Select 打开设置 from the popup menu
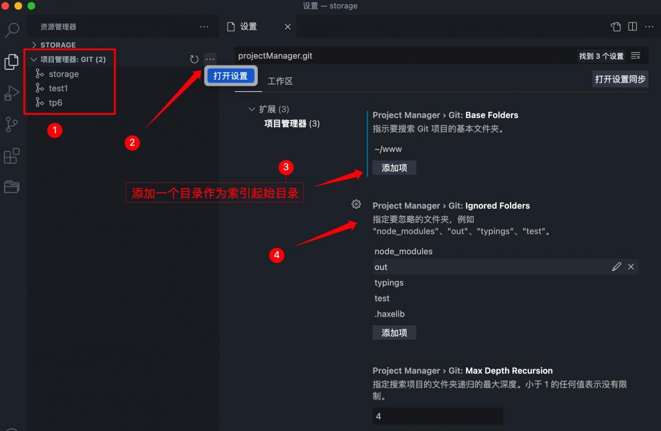The height and width of the screenshot is (431, 661). 231,76
